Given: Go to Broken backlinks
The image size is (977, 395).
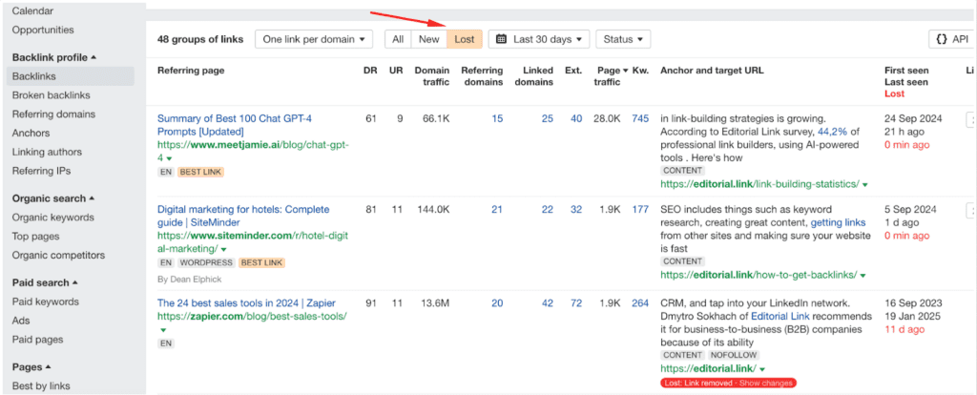Looking at the screenshot, I should [x=52, y=95].
